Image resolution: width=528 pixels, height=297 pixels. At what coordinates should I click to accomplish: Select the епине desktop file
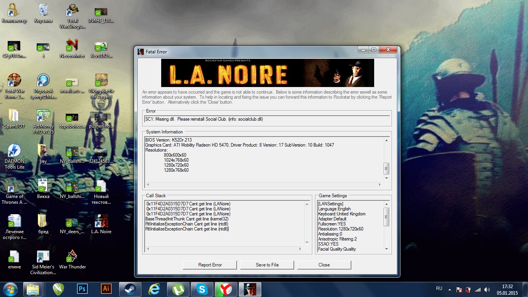14,259
